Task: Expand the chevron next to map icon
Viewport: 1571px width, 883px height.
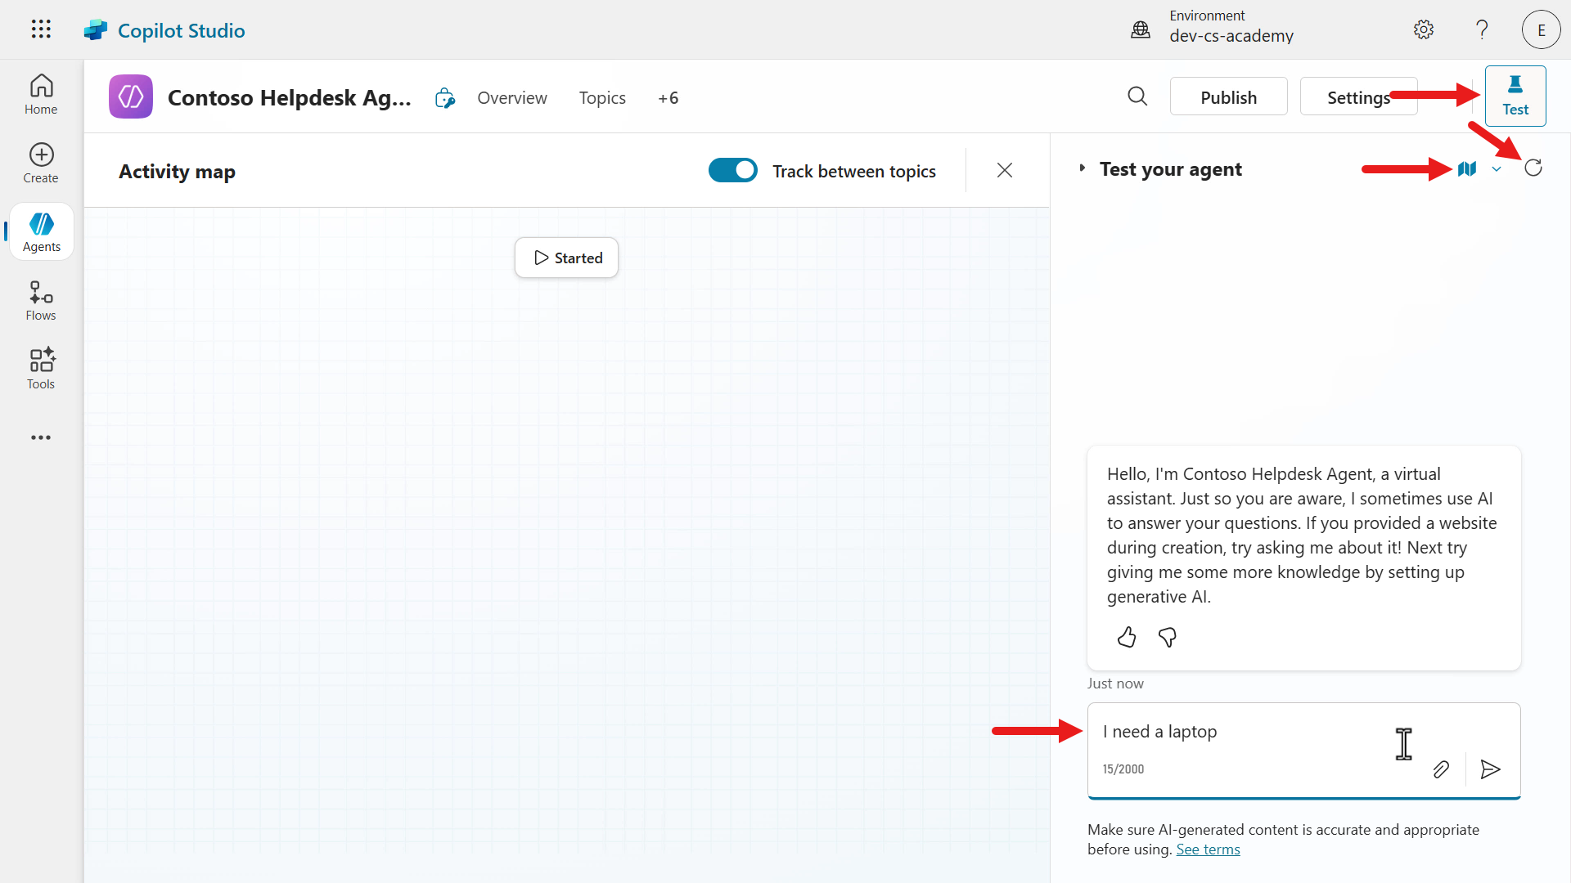Action: coord(1497,169)
